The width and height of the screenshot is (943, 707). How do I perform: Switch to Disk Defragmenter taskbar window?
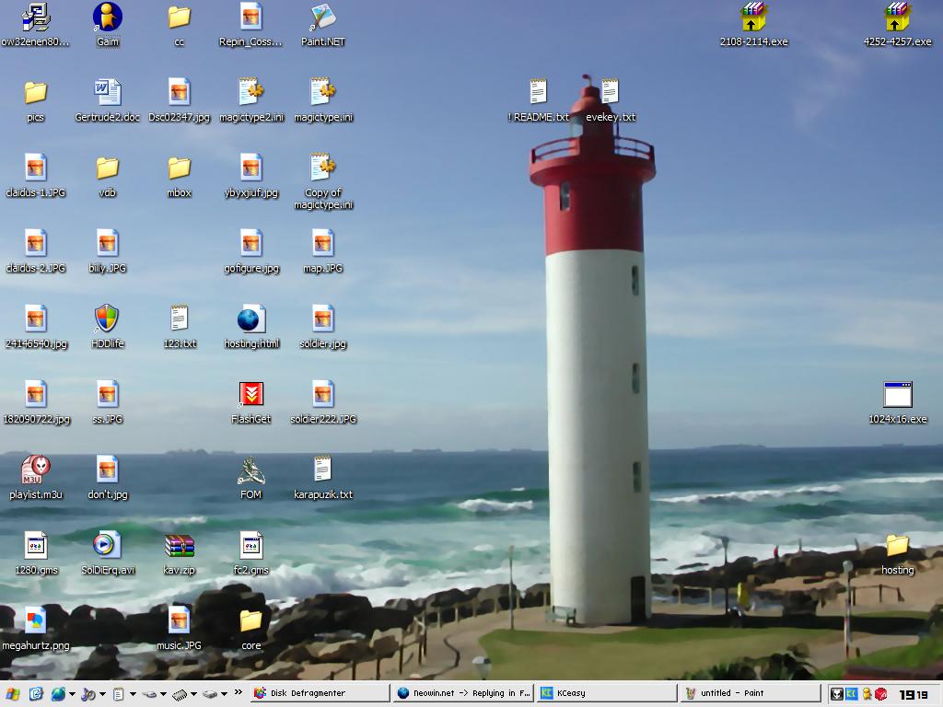click(319, 693)
